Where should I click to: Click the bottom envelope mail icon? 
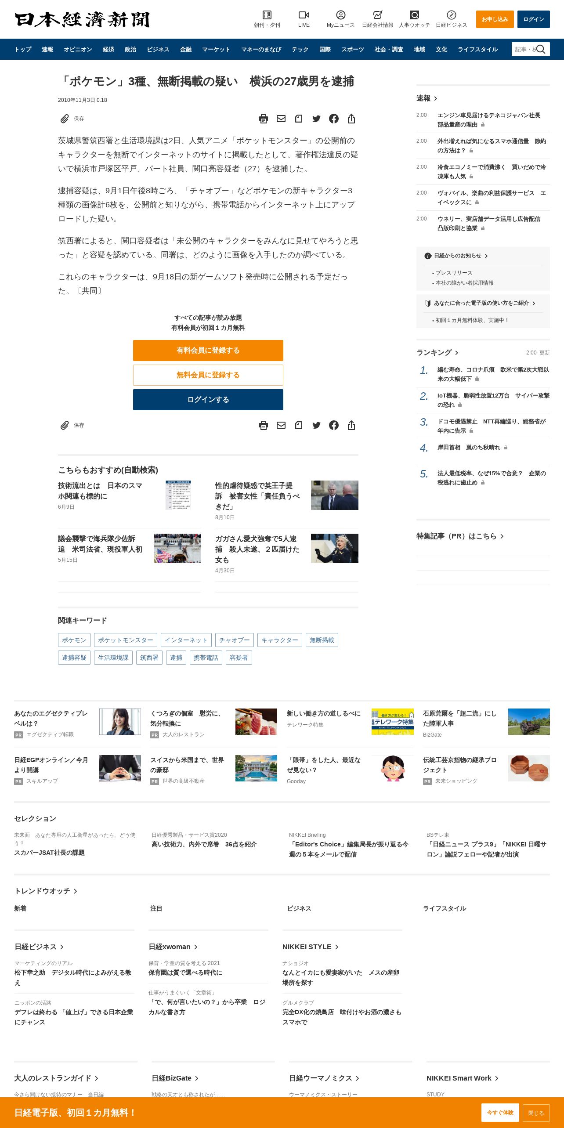coord(281,425)
